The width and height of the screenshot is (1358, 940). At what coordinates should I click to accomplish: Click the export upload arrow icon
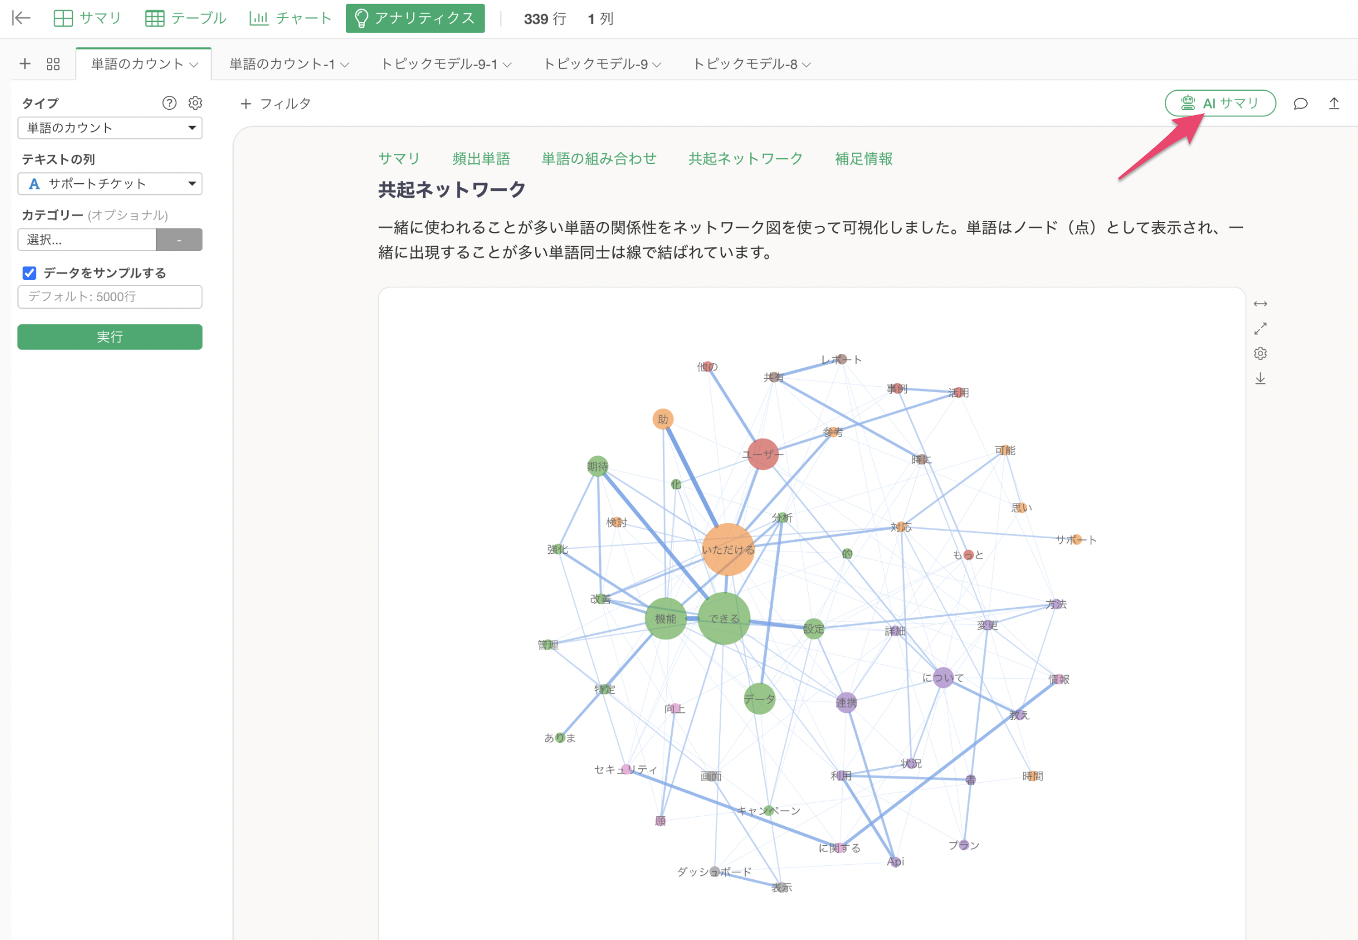(1334, 103)
